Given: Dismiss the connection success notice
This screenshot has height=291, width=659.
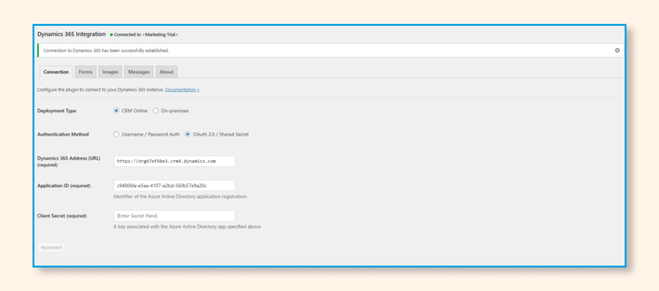Looking at the screenshot, I should (x=617, y=50).
